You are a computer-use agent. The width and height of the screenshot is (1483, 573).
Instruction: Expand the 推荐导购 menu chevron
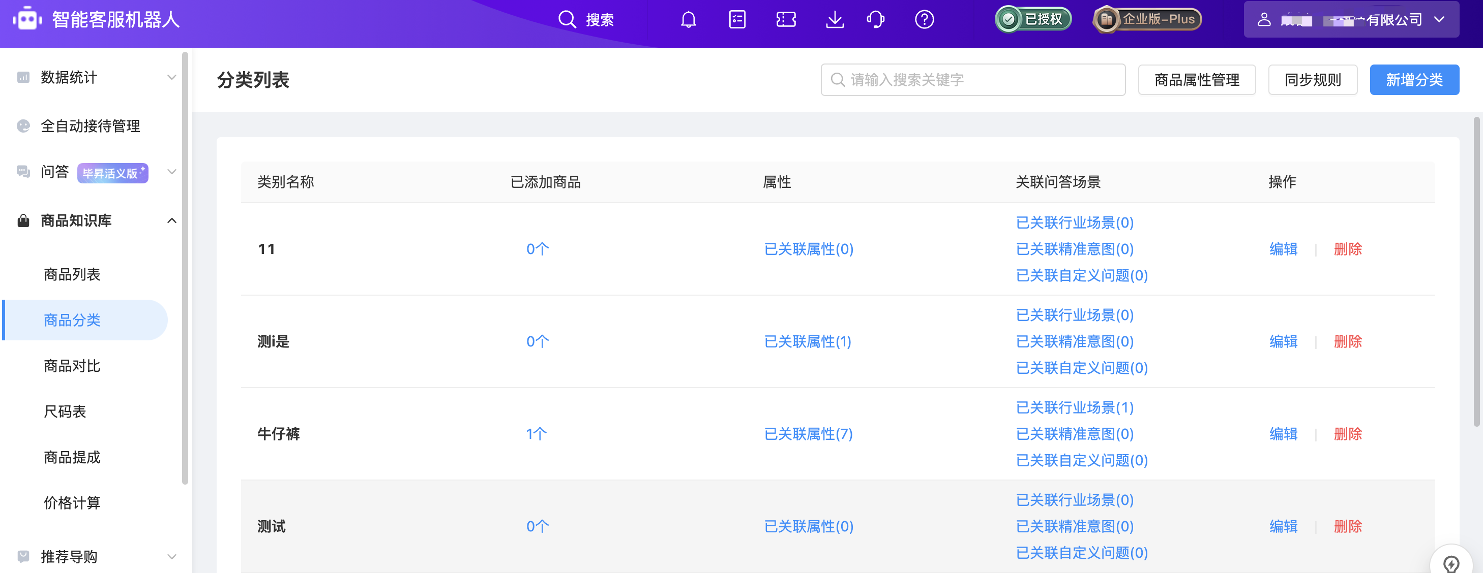pos(171,556)
